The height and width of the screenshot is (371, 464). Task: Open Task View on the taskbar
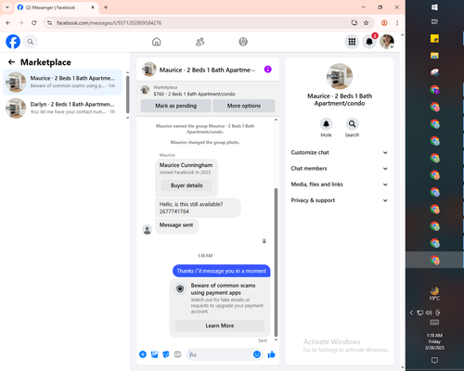(434, 21)
